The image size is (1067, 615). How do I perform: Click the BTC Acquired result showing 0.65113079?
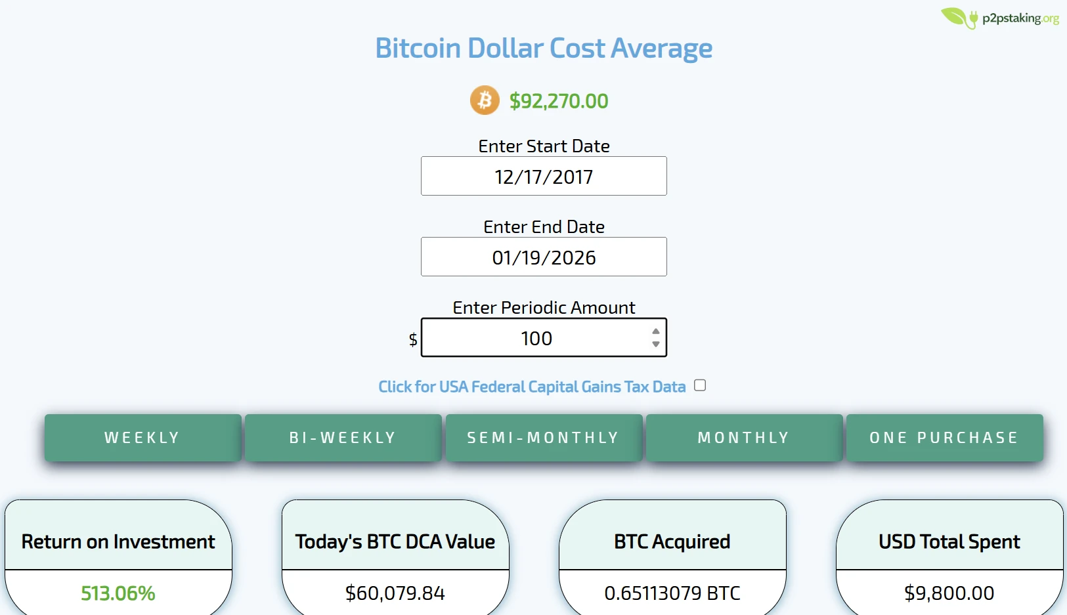click(672, 593)
